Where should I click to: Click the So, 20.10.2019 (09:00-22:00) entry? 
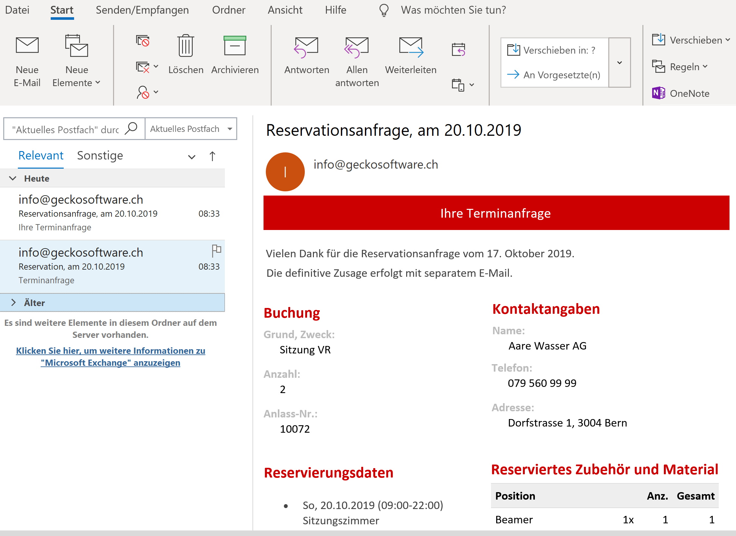coord(373,505)
